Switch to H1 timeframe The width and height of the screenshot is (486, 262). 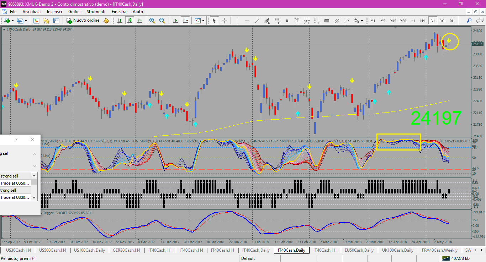[413, 21]
